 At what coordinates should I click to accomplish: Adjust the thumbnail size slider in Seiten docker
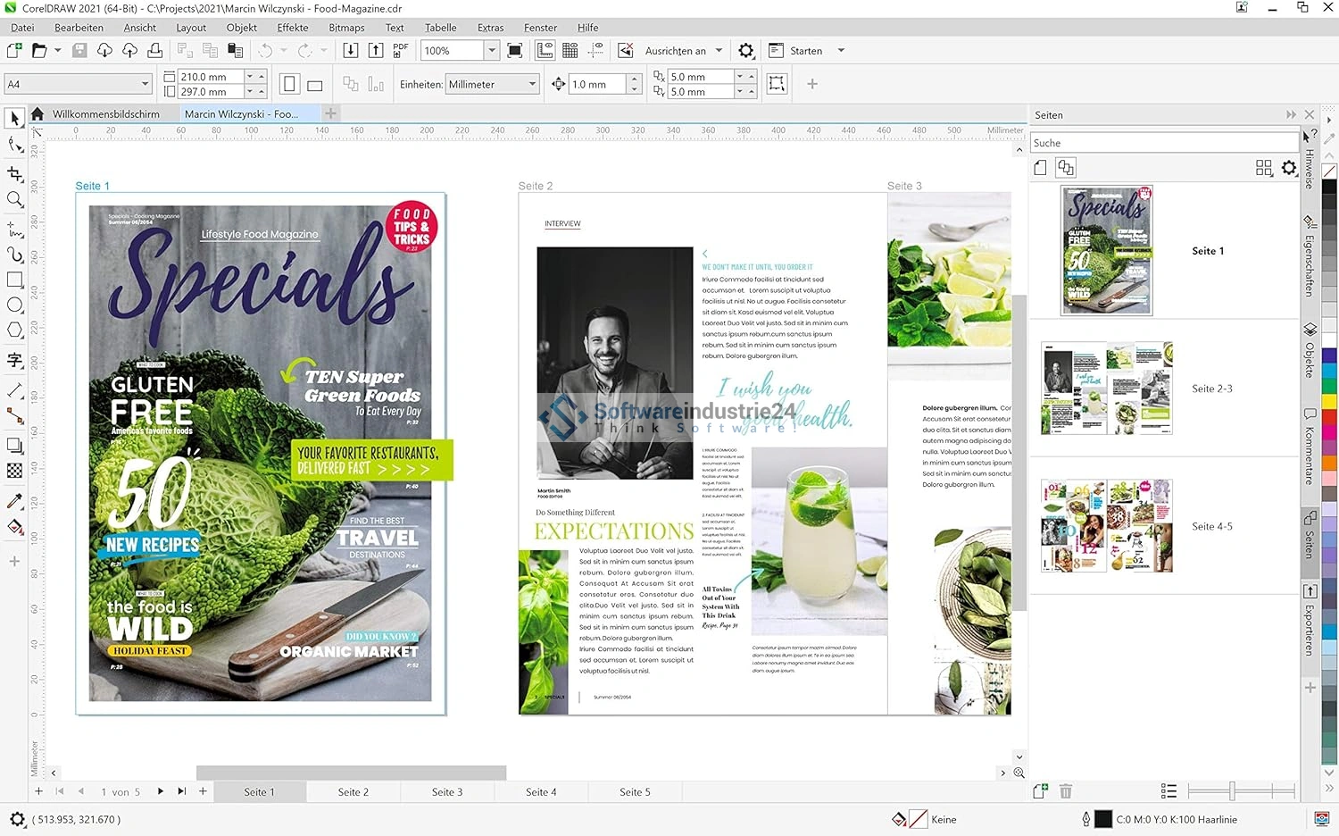click(1232, 791)
